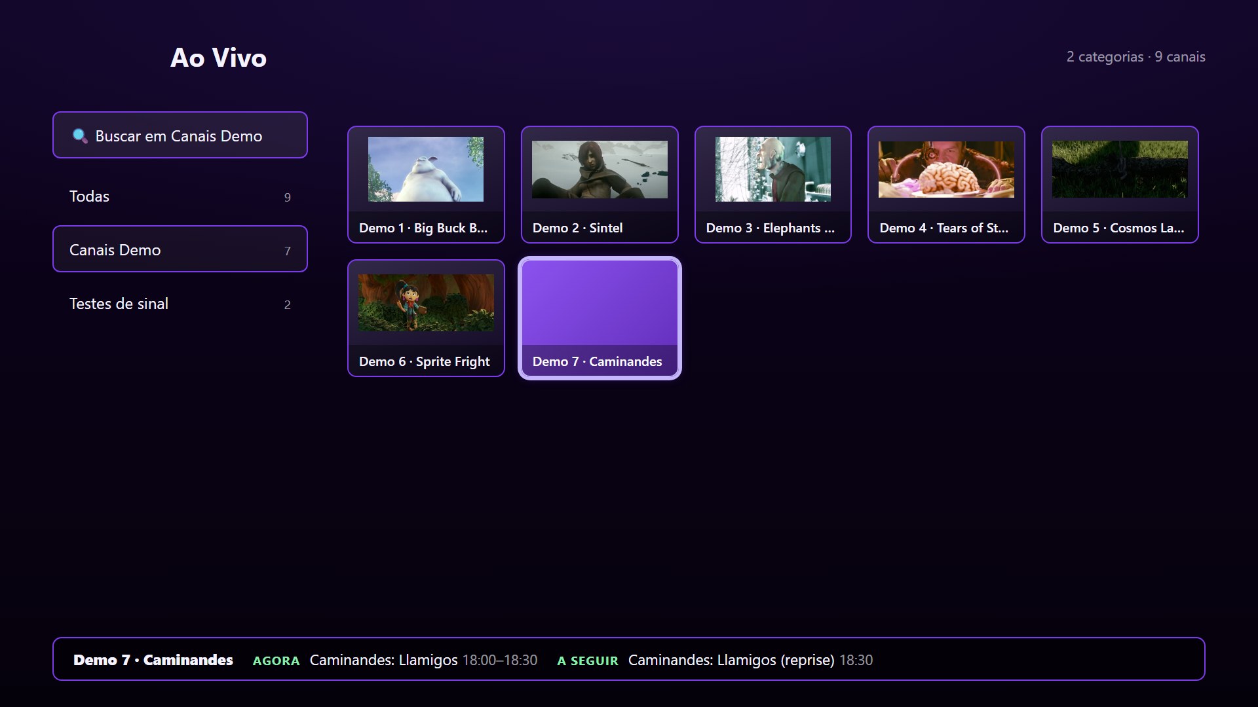The width and height of the screenshot is (1258, 707).
Task: Open the Demo 1 Big Buck Bunny channel
Action: (426, 185)
